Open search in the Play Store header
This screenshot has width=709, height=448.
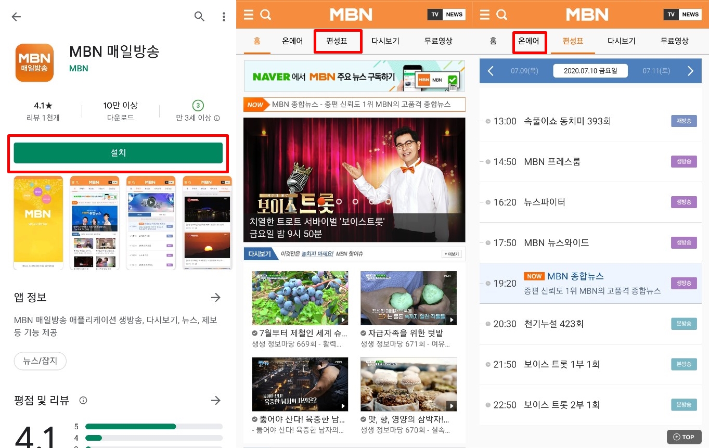(x=199, y=17)
